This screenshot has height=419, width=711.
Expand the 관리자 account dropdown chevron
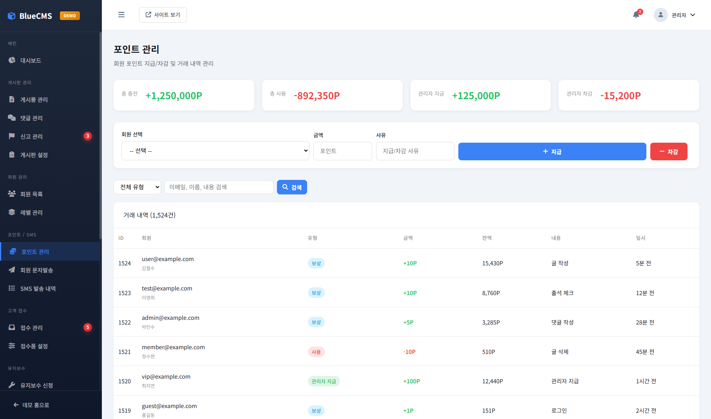coord(693,15)
